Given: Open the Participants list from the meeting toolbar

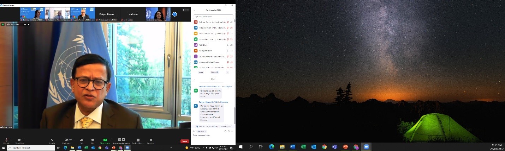Looking at the screenshot, I should (x=66, y=140).
